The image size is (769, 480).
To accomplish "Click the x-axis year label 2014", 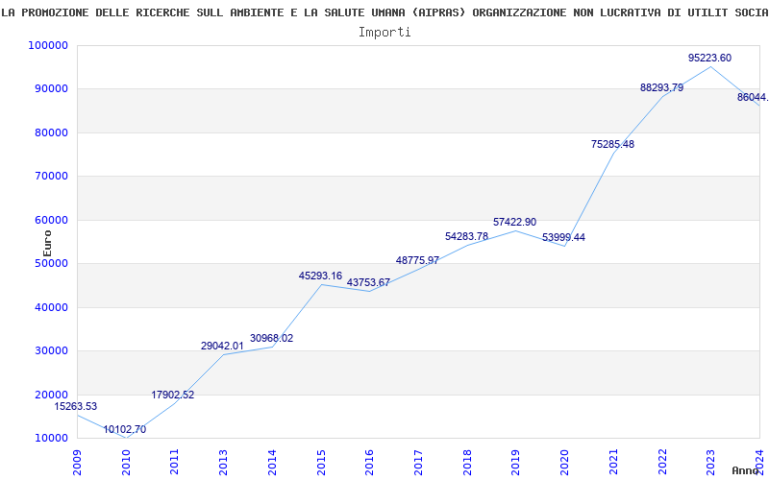I will [272, 463].
